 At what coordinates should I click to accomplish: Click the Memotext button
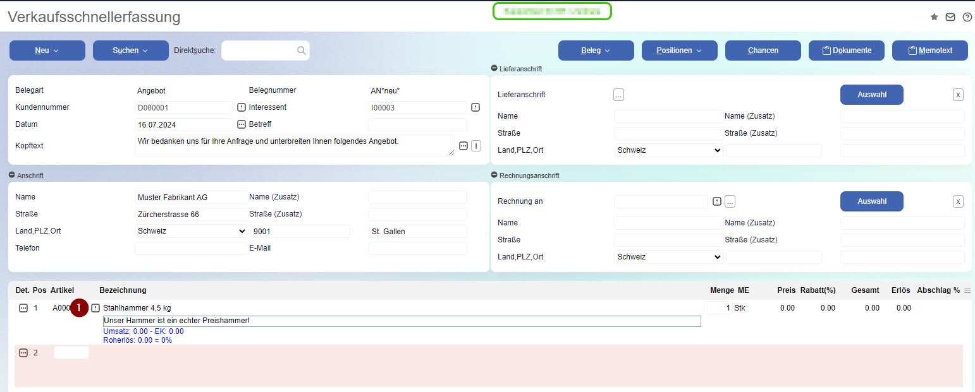click(930, 50)
